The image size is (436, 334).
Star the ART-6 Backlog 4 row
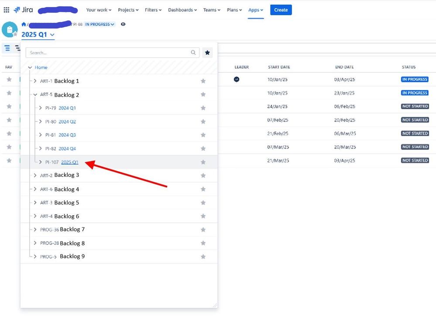pos(203,189)
